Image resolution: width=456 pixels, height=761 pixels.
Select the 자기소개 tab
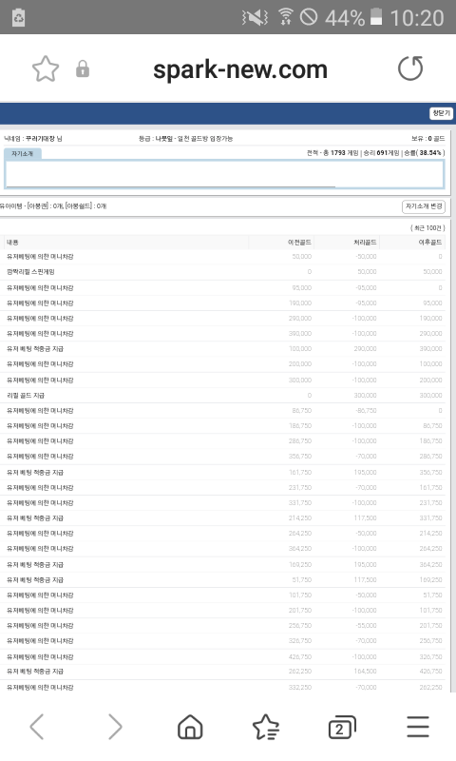[22, 154]
